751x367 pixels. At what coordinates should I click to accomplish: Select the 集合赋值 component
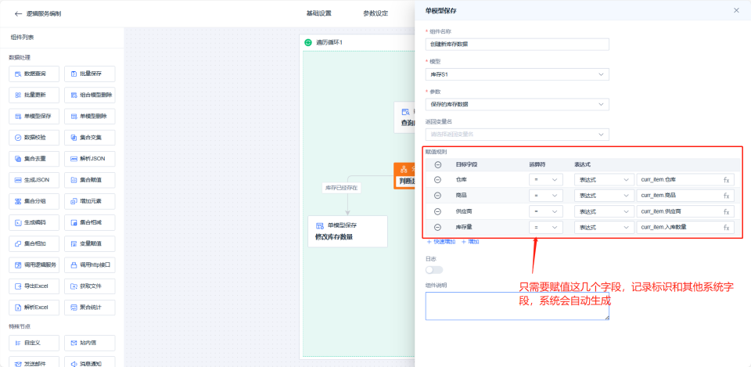pyautogui.click(x=89, y=180)
